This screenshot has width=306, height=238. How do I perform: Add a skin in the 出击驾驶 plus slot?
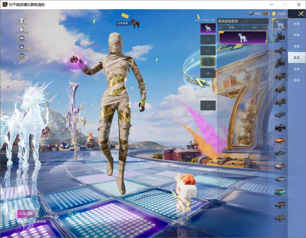(x=208, y=106)
